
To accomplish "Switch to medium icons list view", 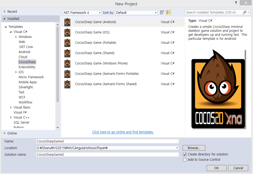I will click(x=169, y=12).
